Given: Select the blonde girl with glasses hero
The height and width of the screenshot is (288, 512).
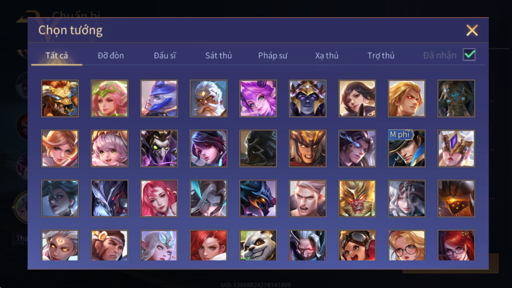Looking at the screenshot, I should [x=406, y=245].
